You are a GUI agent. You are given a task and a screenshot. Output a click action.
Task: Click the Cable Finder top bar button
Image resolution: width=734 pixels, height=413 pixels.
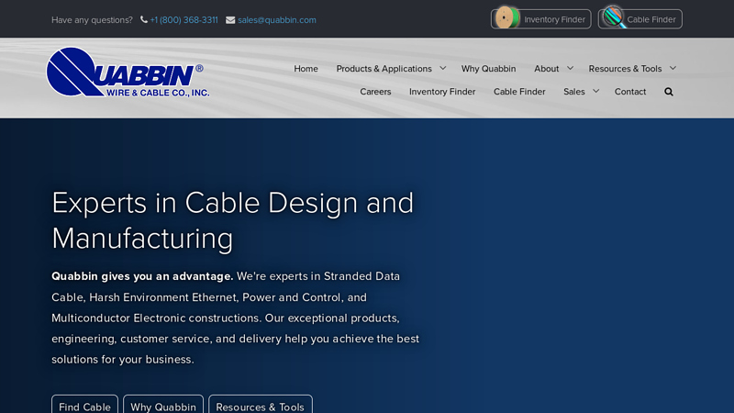point(639,19)
